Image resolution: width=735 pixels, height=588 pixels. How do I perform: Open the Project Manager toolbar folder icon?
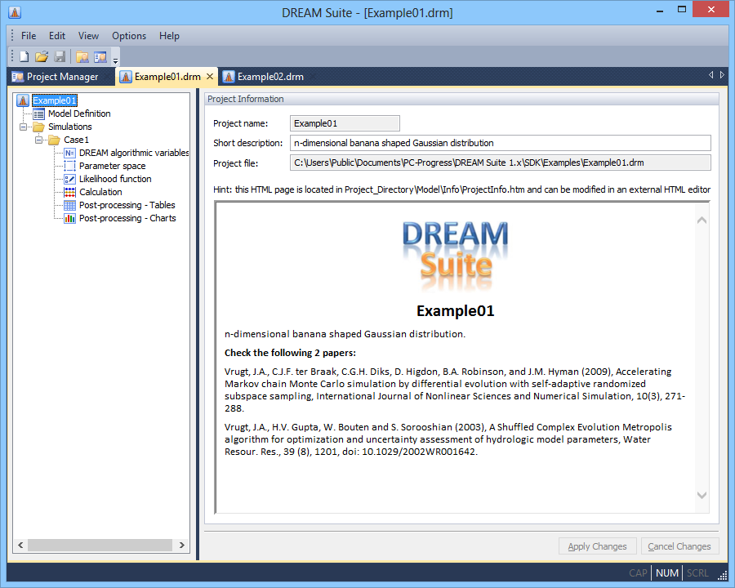(82, 56)
